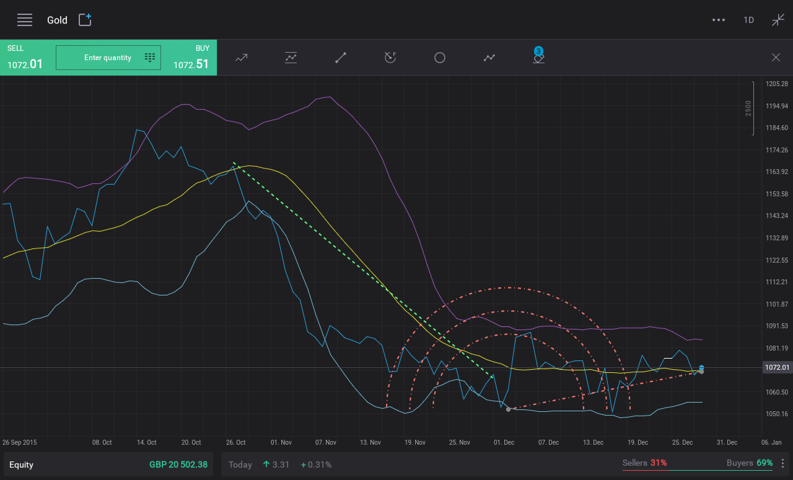The image size is (793, 480).
Task: Focus the Enter quantity field
Action: coord(108,58)
